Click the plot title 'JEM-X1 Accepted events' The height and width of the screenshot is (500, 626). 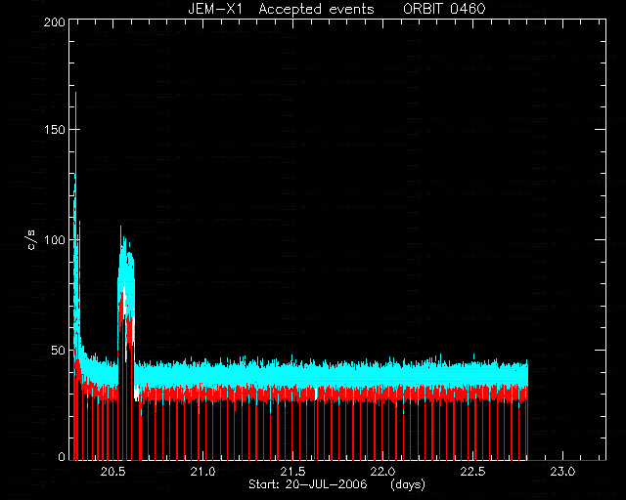click(281, 9)
